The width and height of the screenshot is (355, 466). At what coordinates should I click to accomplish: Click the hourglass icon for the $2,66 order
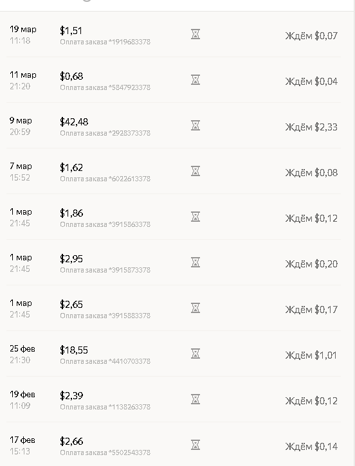[x=196, y=445]
